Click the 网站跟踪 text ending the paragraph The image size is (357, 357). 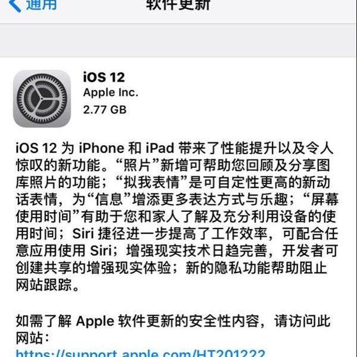click(43, 285)
